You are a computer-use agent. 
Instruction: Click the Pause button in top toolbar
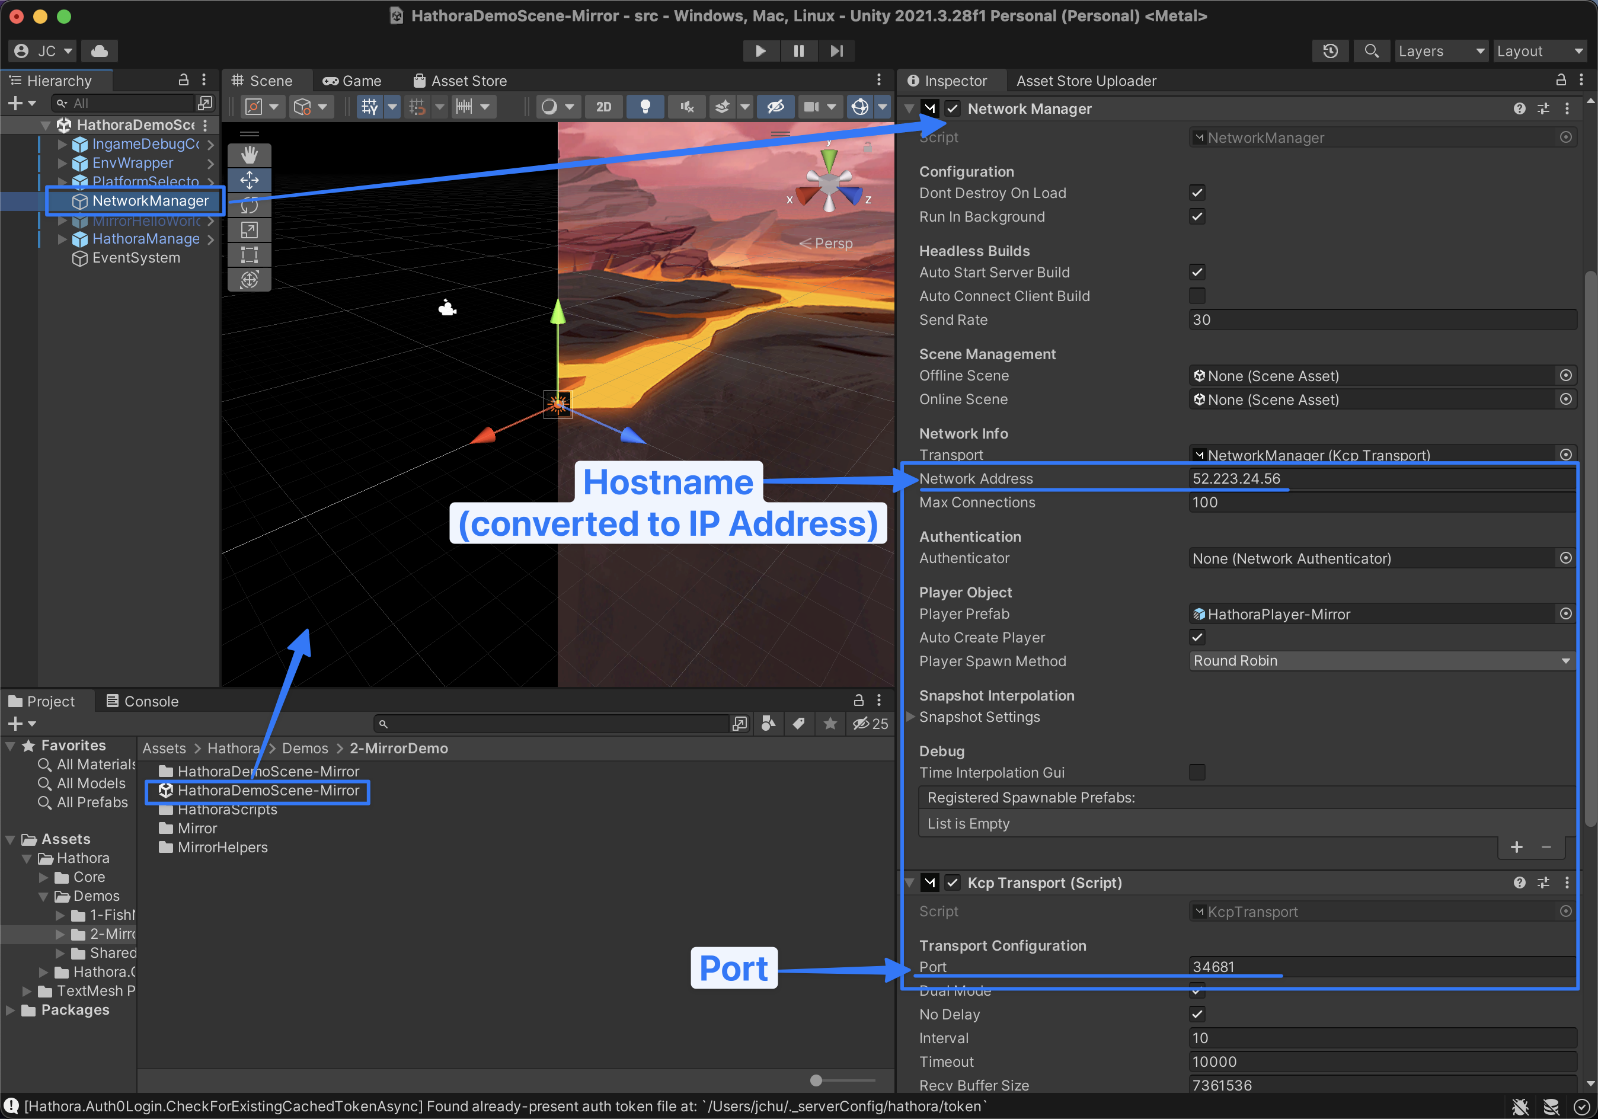(x=798, y=51)
